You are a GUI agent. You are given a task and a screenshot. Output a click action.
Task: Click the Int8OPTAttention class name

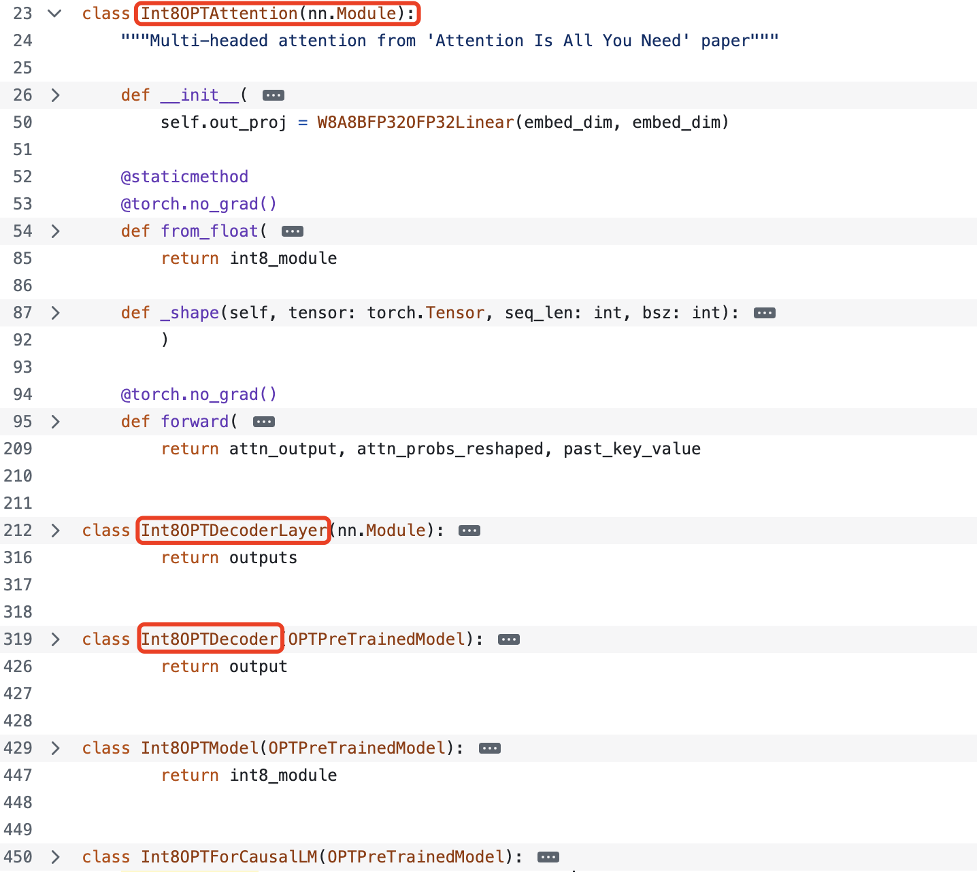[x=219, y=14]
